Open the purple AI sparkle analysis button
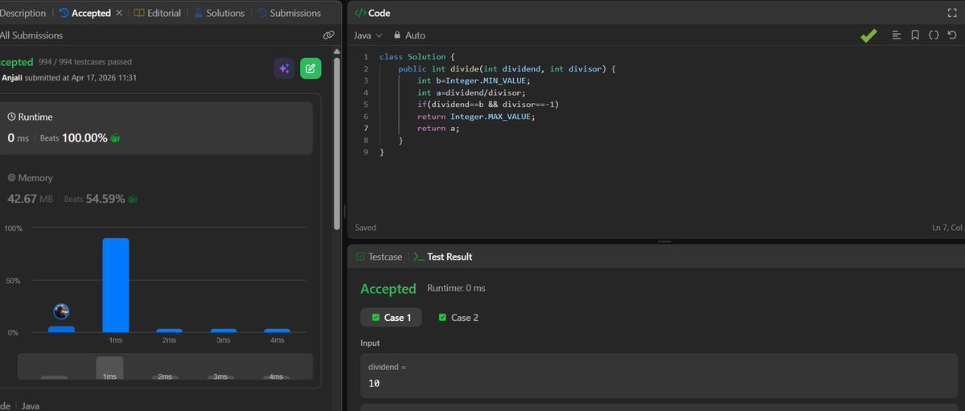 click(x=284, y=68)
